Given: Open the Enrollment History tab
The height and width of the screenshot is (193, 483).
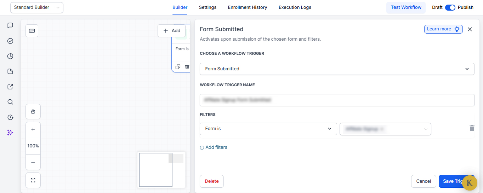Looking at the screenshot, I should pos(248,7).
